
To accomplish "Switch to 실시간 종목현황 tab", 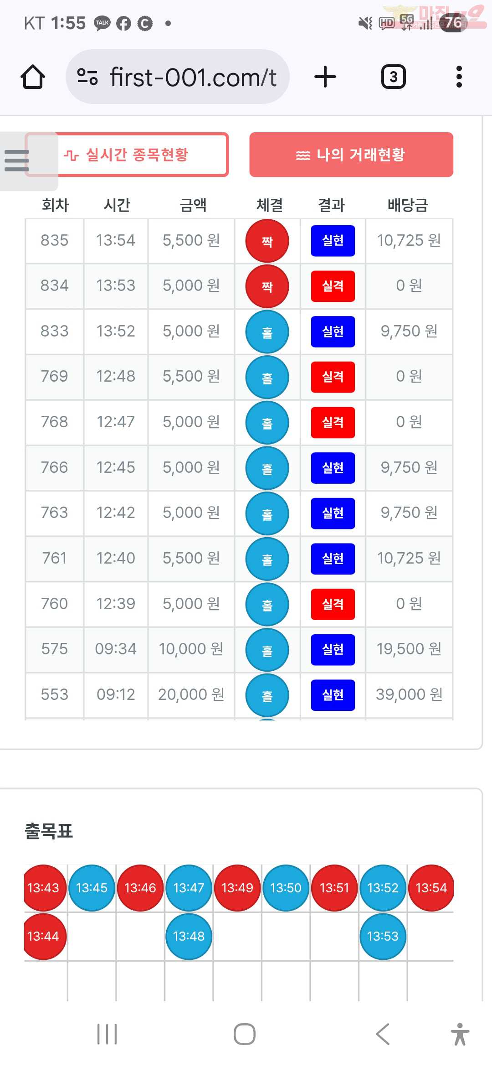I will (x=127, y=155).
